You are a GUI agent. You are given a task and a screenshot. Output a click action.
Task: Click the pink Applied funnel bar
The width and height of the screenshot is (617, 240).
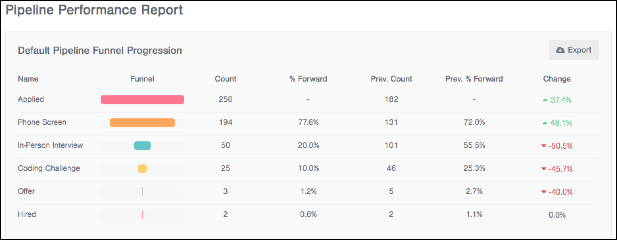point(142,100)
